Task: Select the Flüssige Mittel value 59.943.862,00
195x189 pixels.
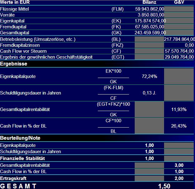Action: pos(150,9)
